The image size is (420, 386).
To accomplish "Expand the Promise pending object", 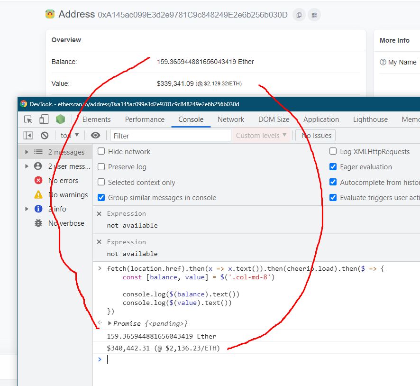I will click(110, 323).
